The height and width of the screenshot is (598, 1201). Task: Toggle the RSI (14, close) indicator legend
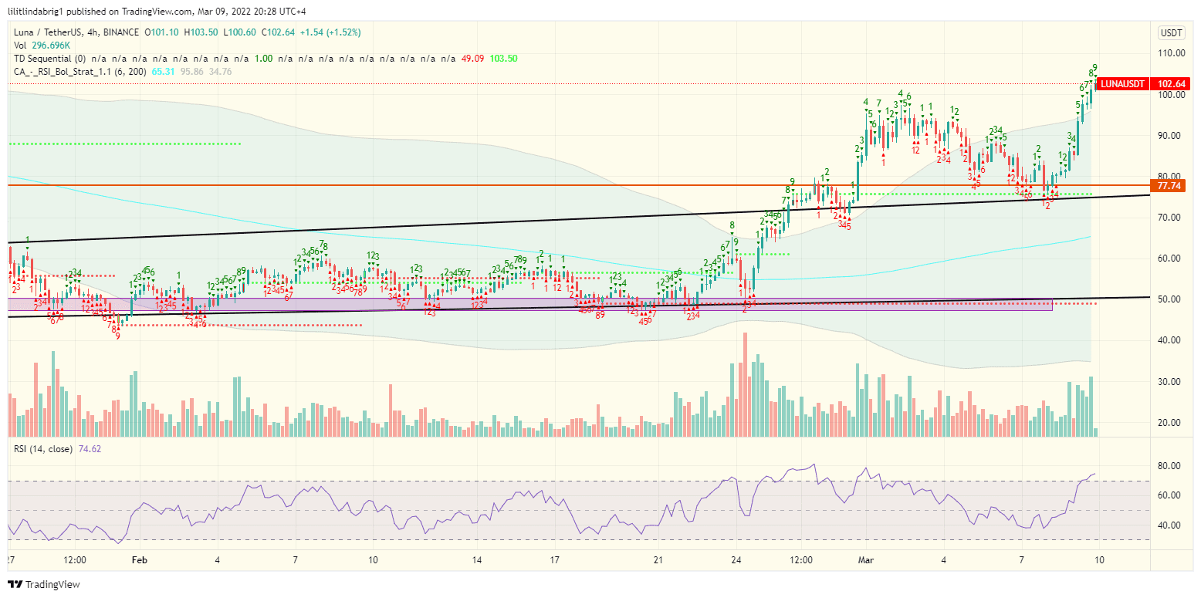42,448
